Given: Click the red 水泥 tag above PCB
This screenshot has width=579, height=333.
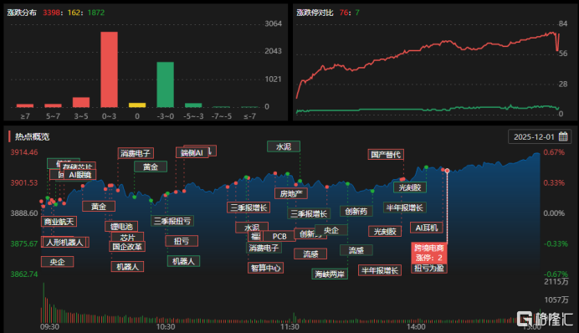Looking at the screenshot, I should (252, 227).
